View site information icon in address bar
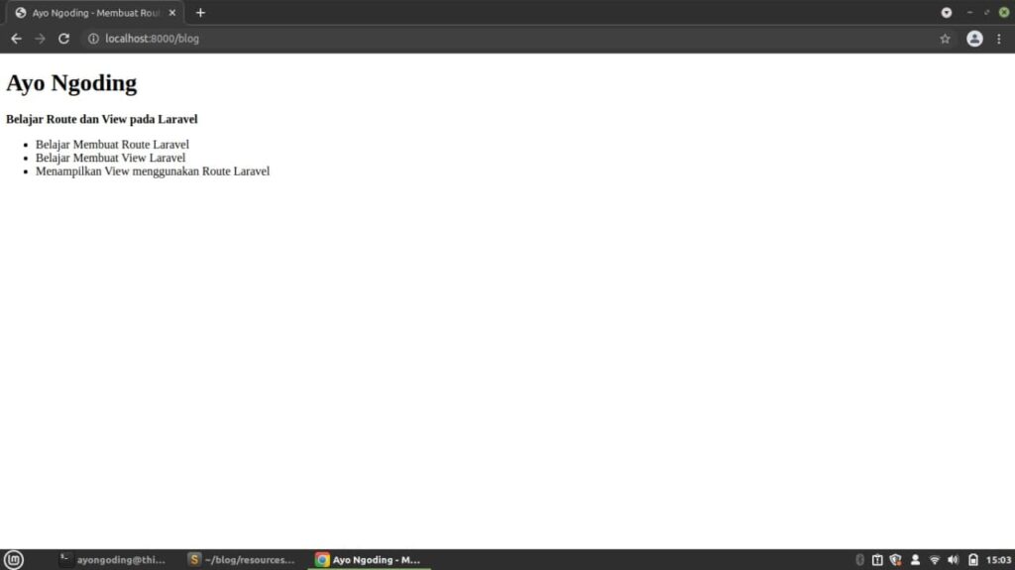Screen dimensions: 1015x570 coord(93,39)
